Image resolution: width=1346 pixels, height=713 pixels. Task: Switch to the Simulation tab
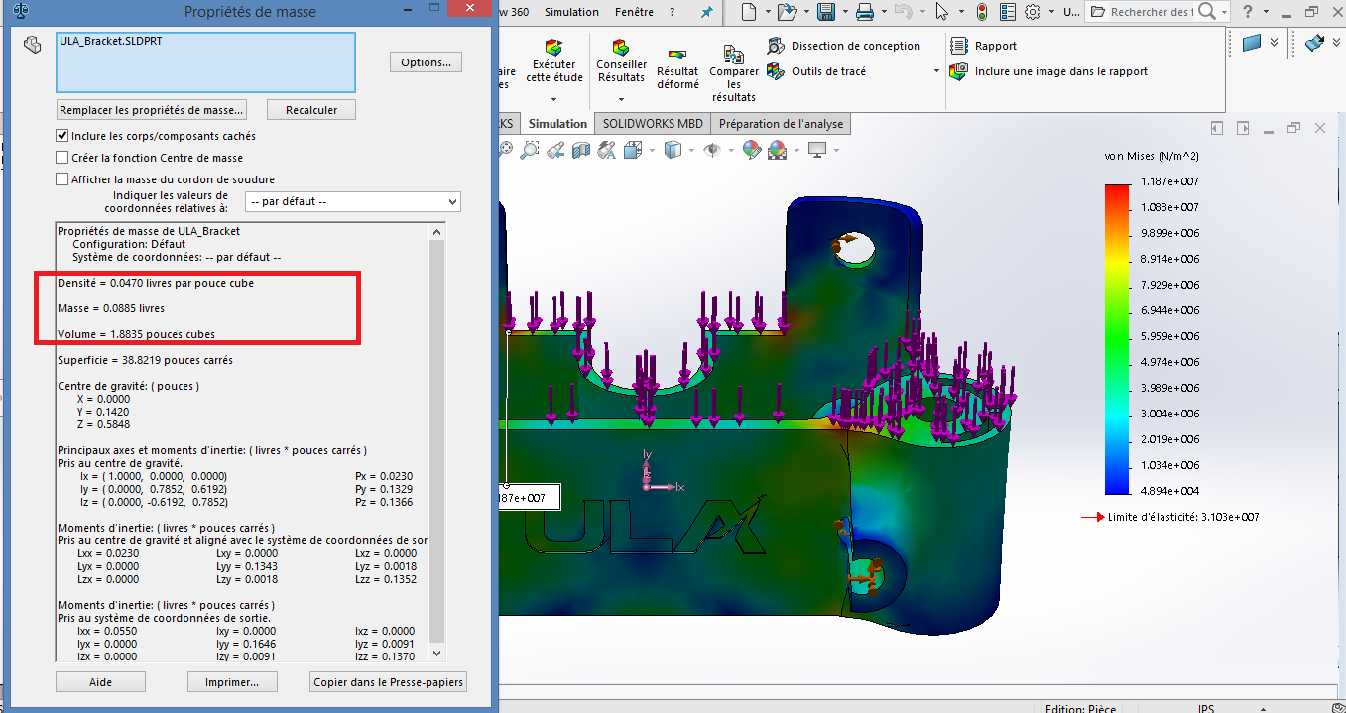557,124
